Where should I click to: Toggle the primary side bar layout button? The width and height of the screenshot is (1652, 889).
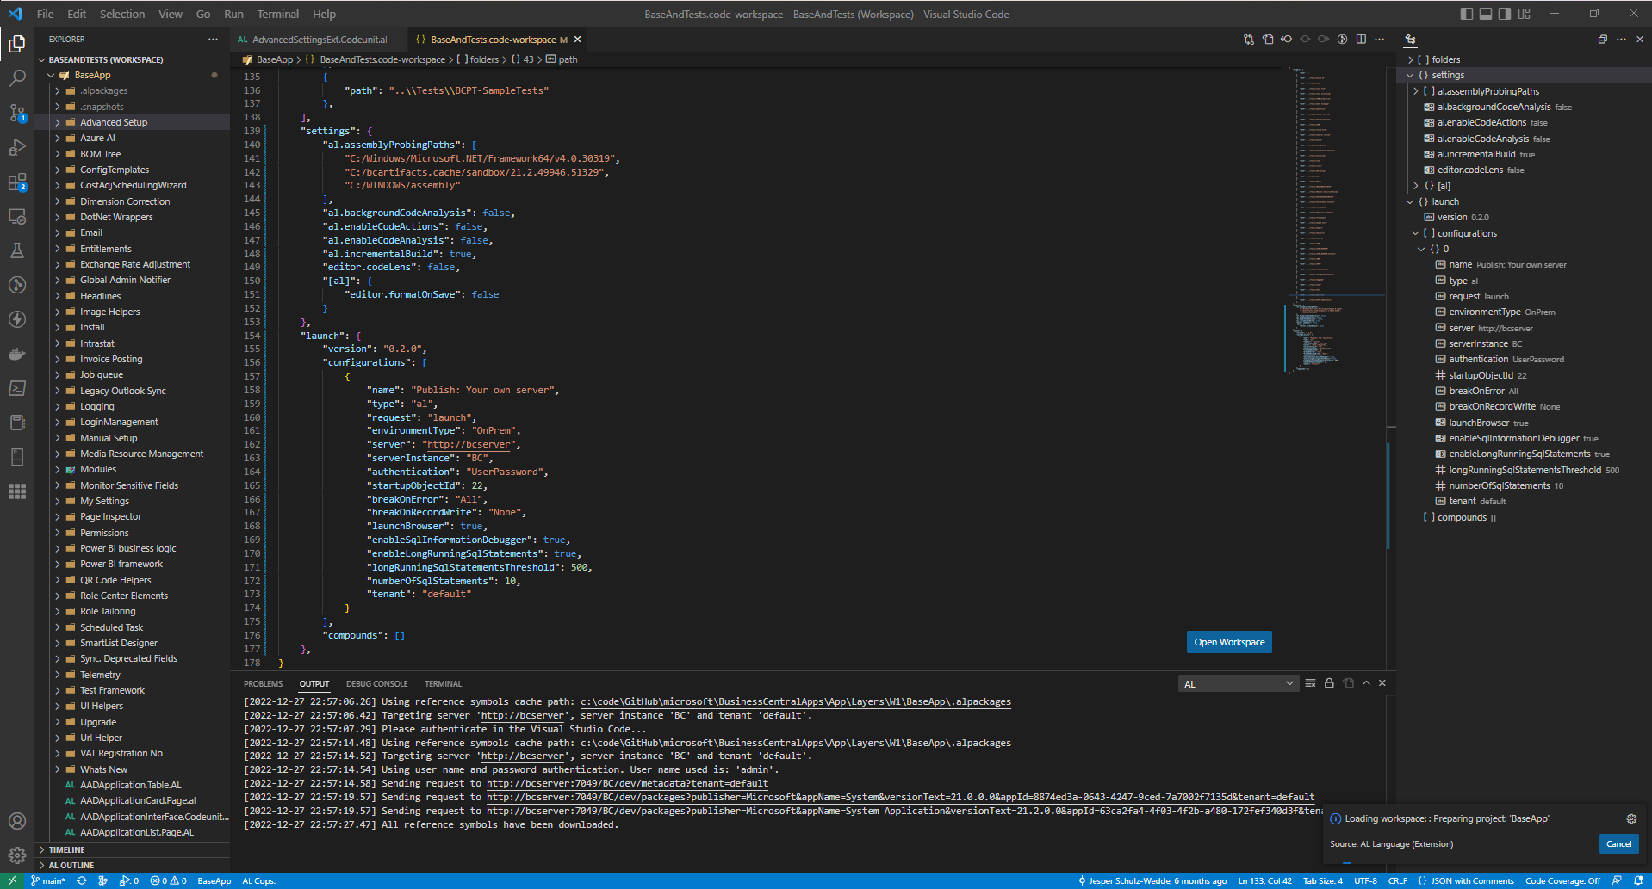1467,14
